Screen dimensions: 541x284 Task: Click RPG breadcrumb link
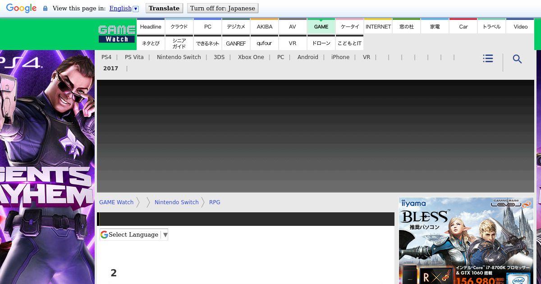tap(215, 202)
